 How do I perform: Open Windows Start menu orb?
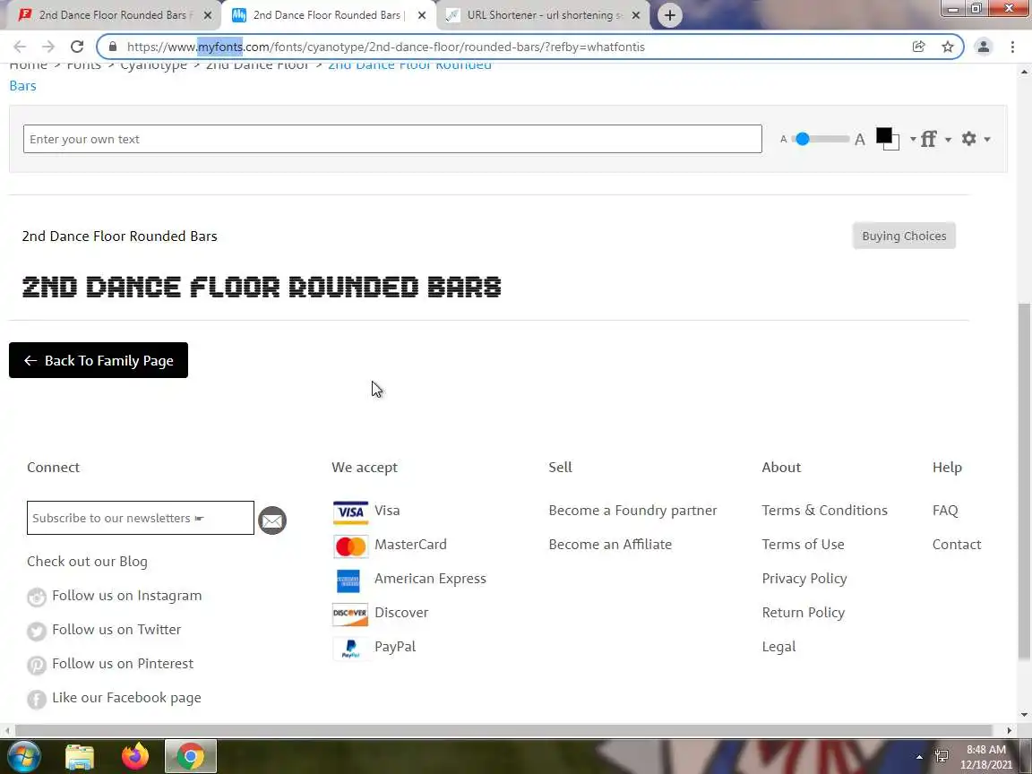coord(23,757)
